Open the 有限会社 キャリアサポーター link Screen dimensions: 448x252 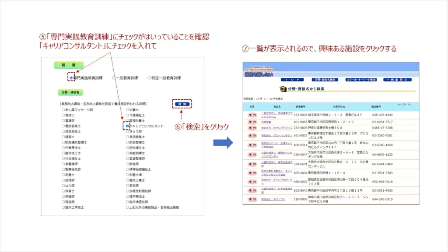[x=276, y=182]
